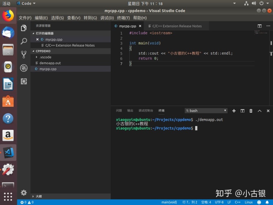Screen dimensions: 273x205
Task: Click the line and column status entry
Action: pos(190,202)
